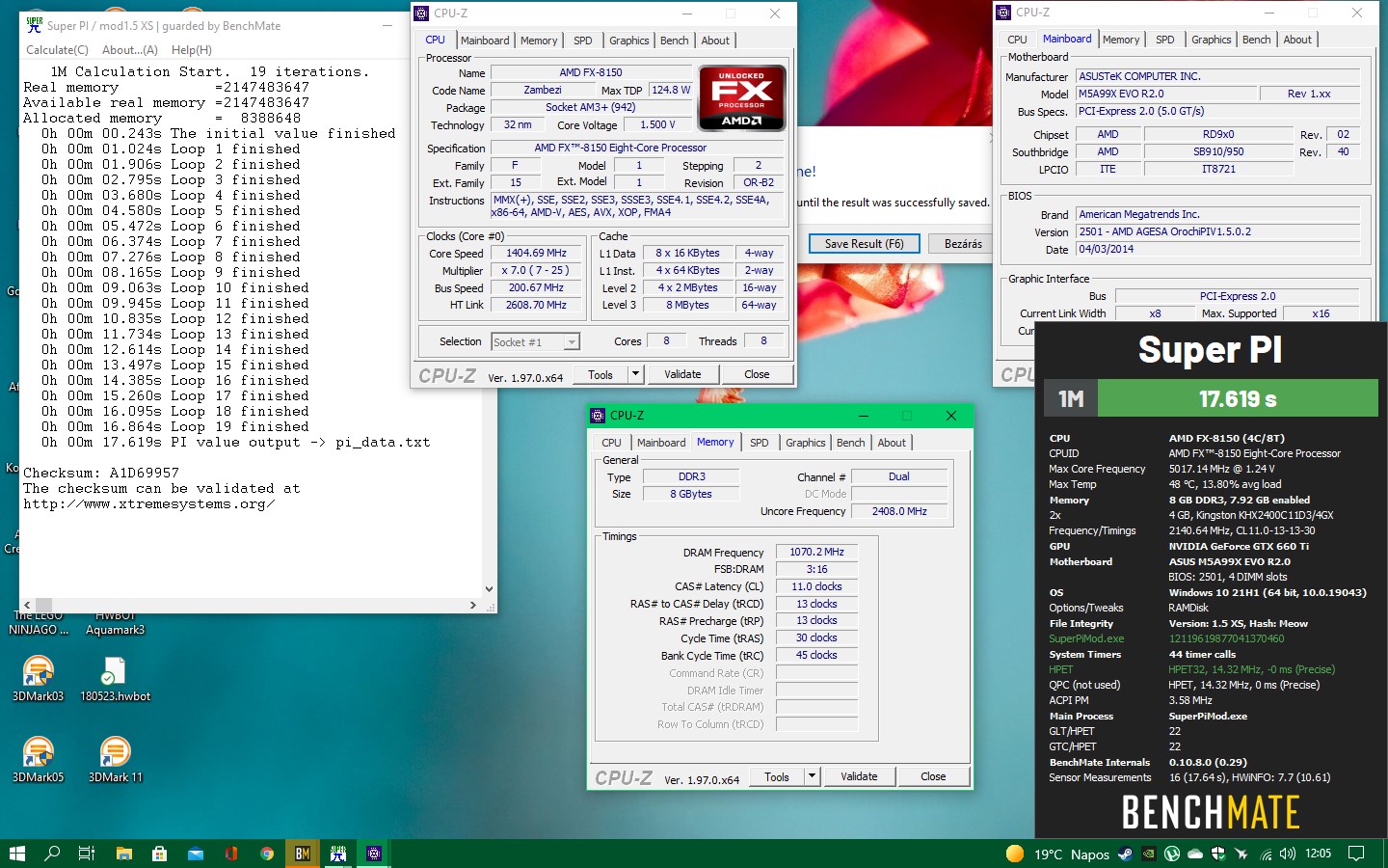Click Super PI scroll right arrow
The height and width of the screenshot is (868, 1388).
coord(472,606)
